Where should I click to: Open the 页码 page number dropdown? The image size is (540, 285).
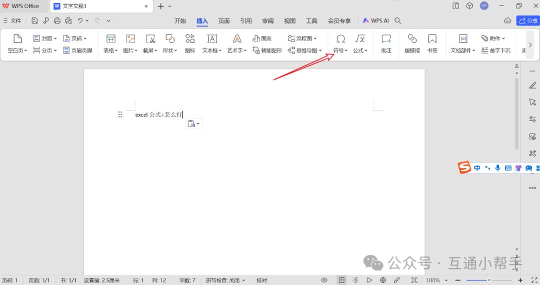[x=74, y=38]
